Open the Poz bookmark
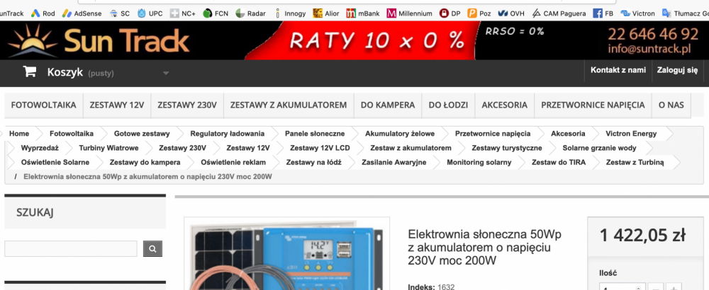 coord(479,13)
